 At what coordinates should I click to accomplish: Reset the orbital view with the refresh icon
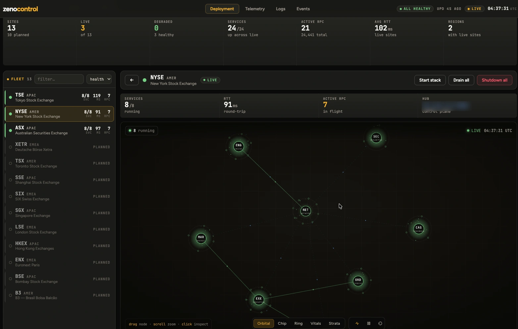[380, 323]
